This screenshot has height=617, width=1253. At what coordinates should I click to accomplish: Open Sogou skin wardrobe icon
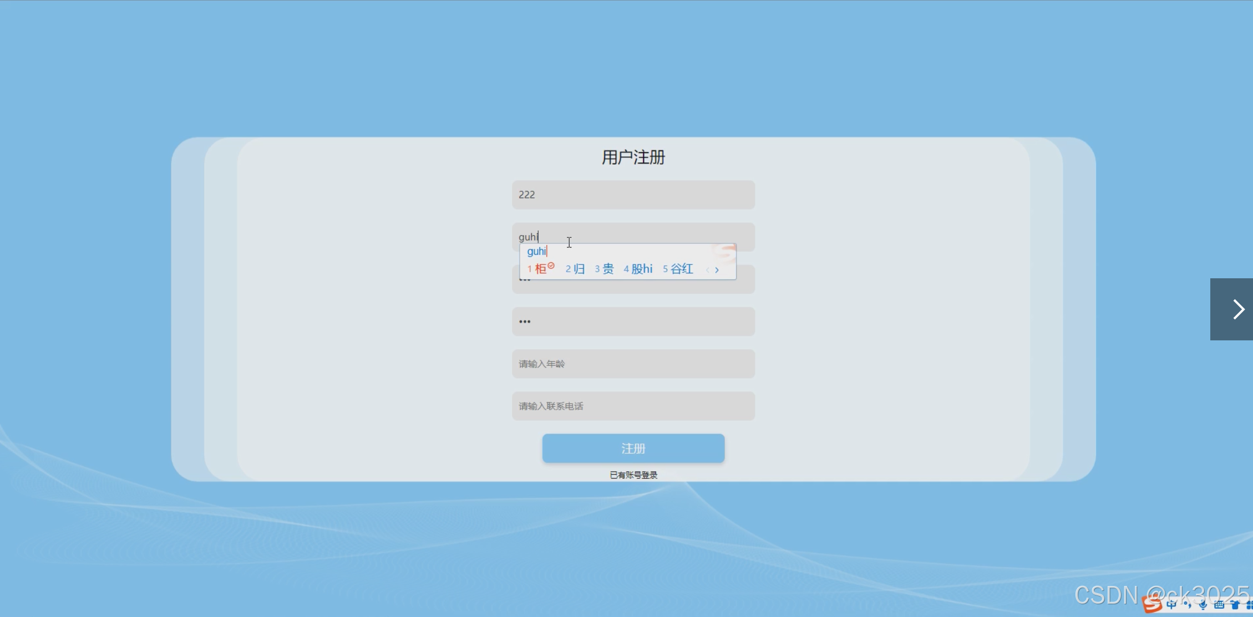pos(1235,605)
